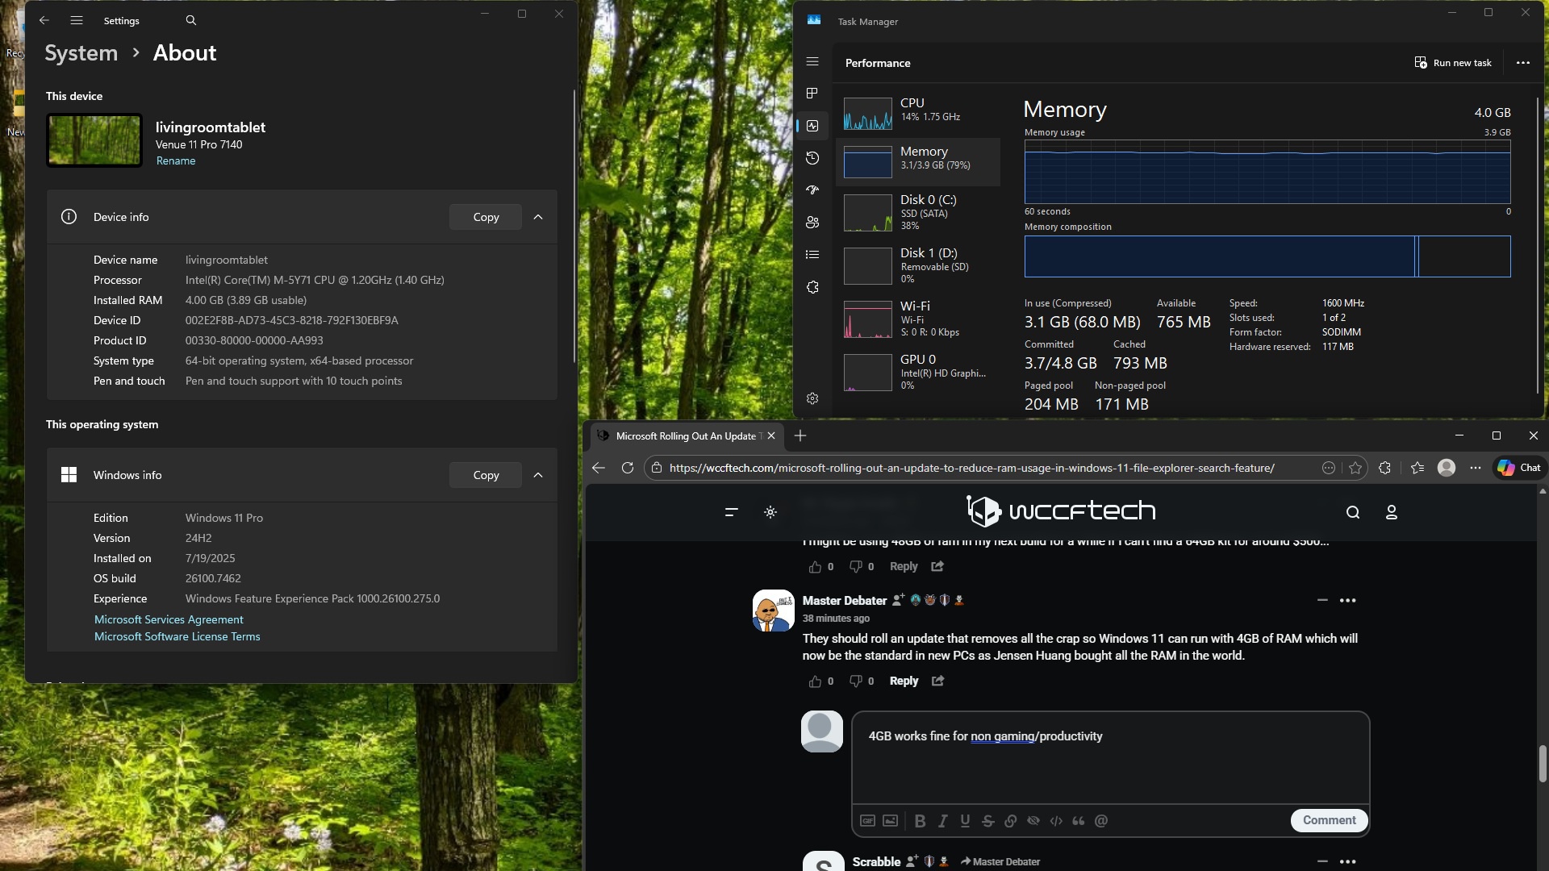
Task: Open browser extensions puzzle icon
Action: (1385, 468)
